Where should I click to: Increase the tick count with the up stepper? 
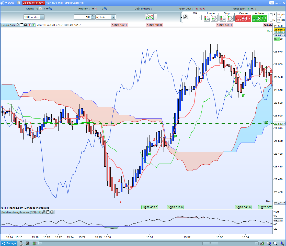[93, 16]
